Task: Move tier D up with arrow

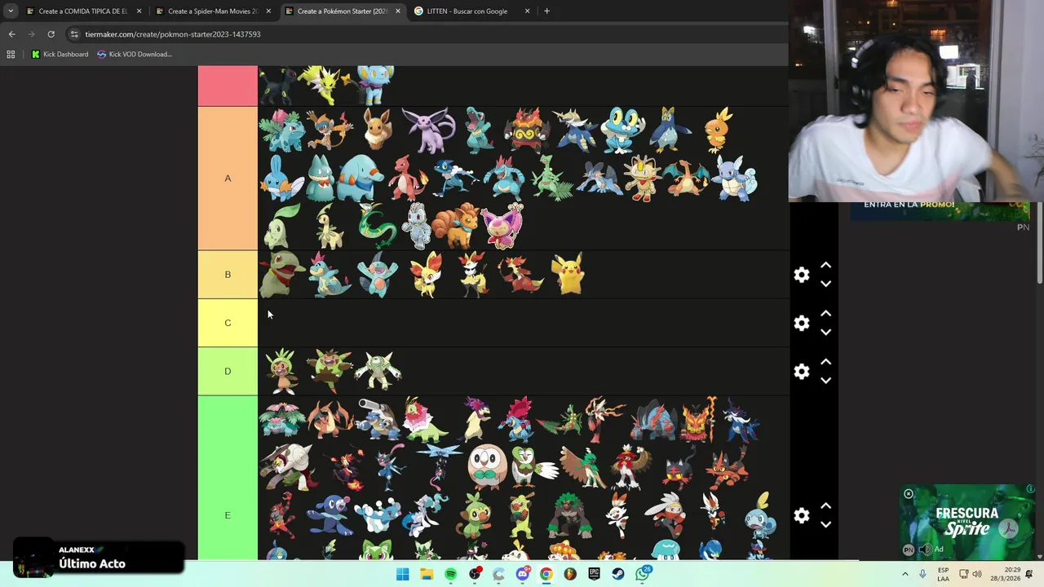Action: click(x=825, y=361)
